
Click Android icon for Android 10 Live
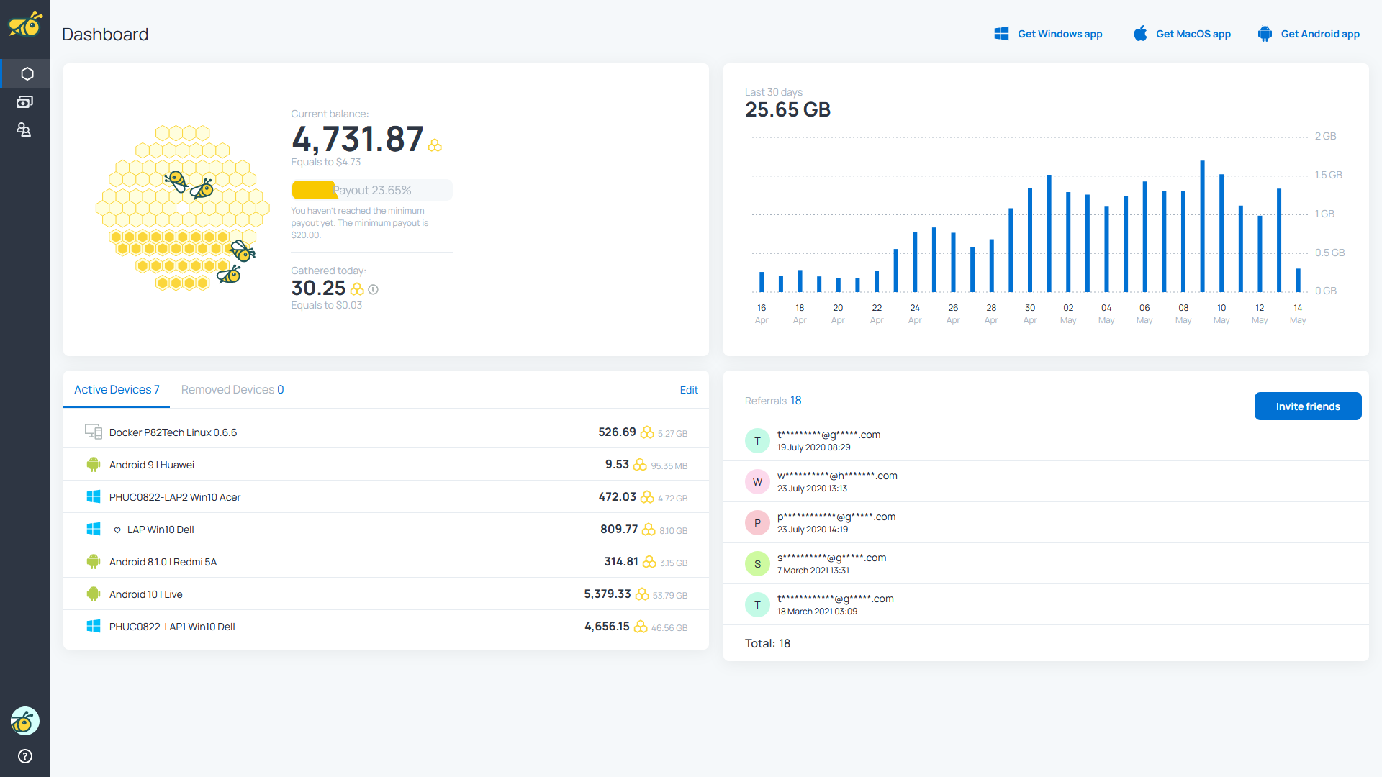tap(94, 594)
